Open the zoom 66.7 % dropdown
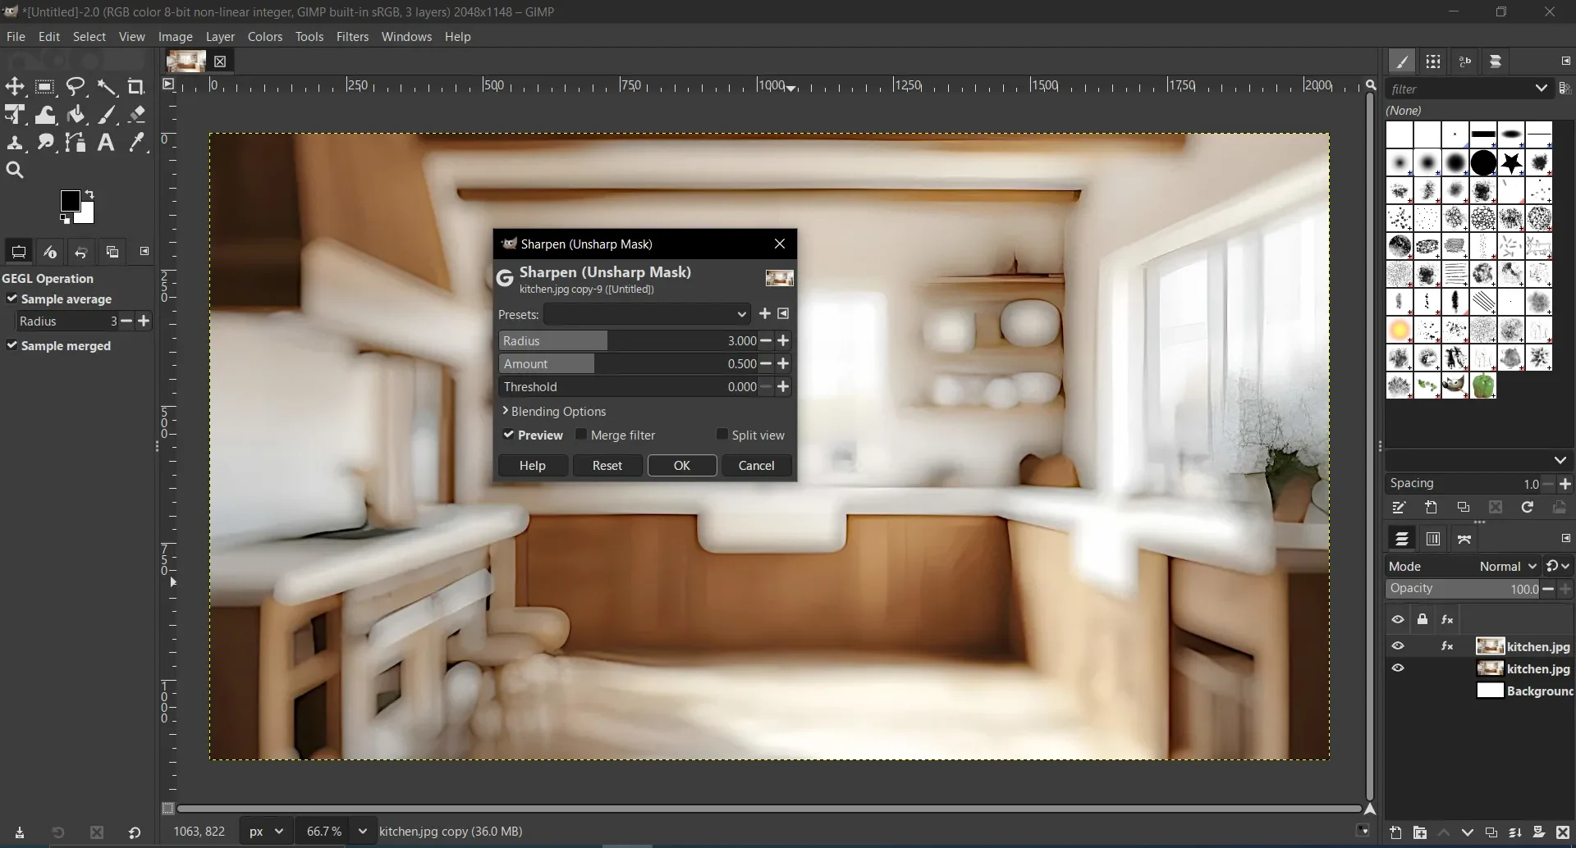Viewport: 1576px width, 848px height. tap(362, 832)
